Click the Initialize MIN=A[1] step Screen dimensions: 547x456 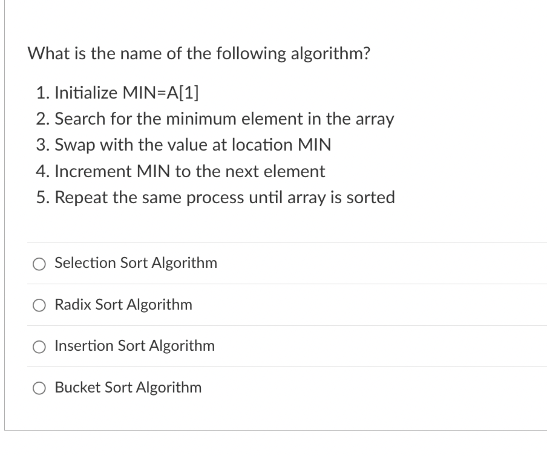(119, 93)
